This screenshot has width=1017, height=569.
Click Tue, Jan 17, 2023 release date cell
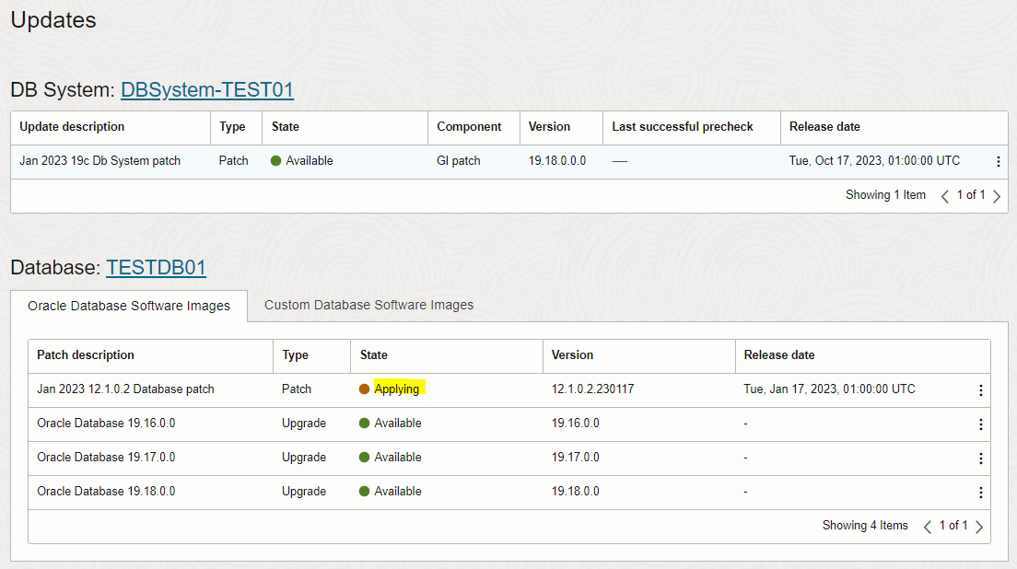830,389
